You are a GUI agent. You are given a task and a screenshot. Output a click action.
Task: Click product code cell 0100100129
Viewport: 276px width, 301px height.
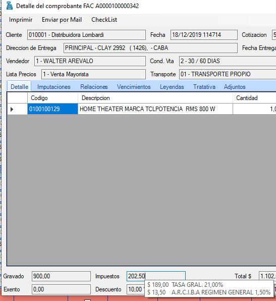coord(52,109)
